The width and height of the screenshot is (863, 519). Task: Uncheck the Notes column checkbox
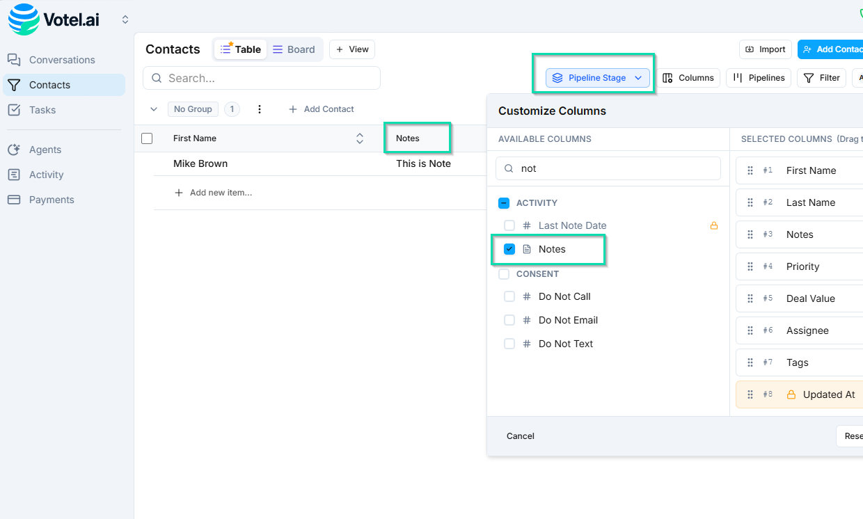[509, 248]
